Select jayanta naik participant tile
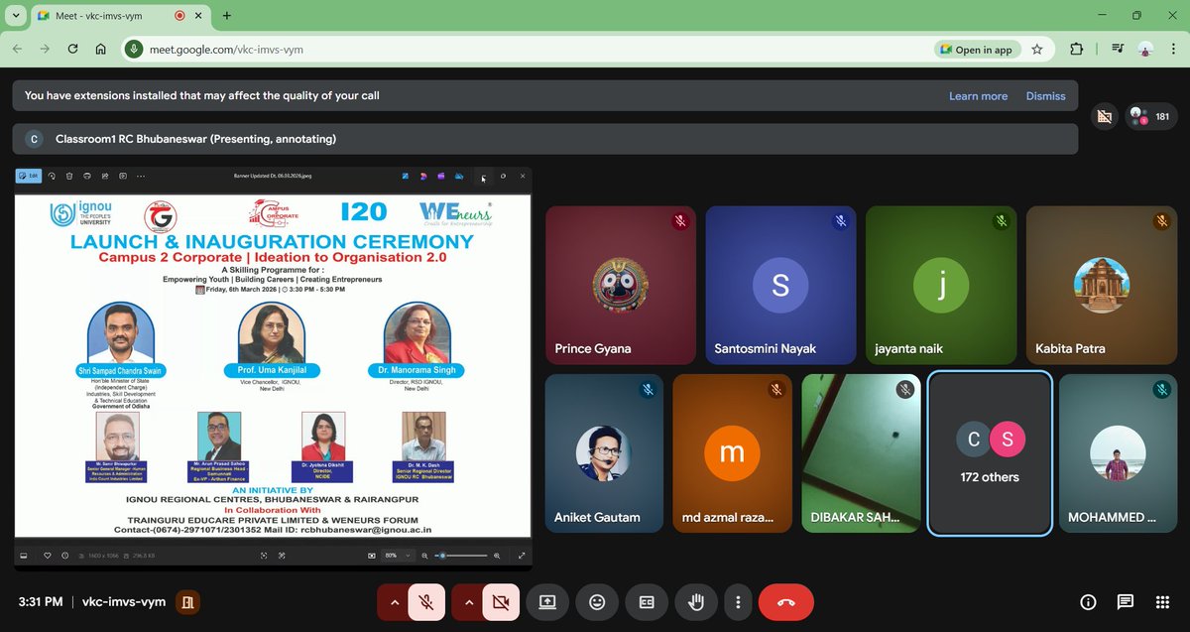This screenshot has width=1190, height=632. (x=941, y=285)
